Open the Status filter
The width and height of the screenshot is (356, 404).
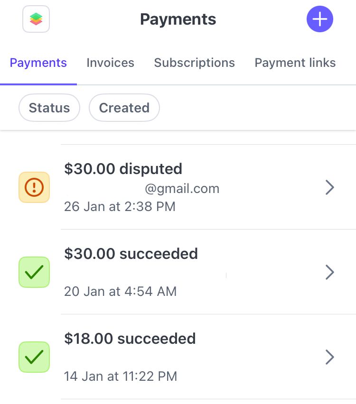point(49,108)
